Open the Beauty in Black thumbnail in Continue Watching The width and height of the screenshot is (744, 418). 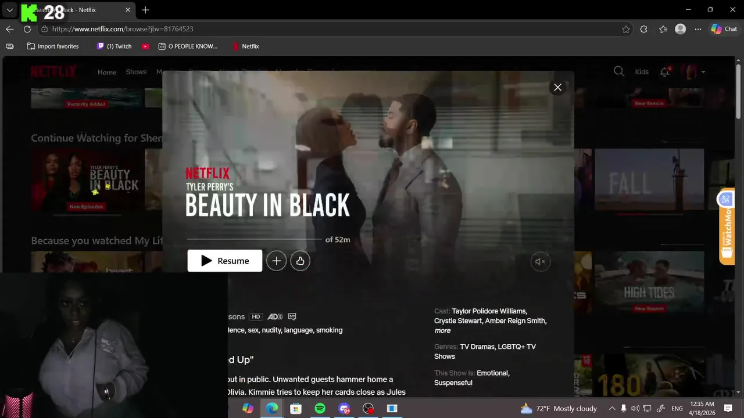pyautogui.click(x=87, y=180)
